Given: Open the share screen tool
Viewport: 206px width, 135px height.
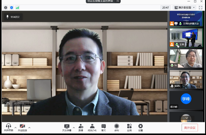Looking at the screenshot, I should tap(67, 126).
